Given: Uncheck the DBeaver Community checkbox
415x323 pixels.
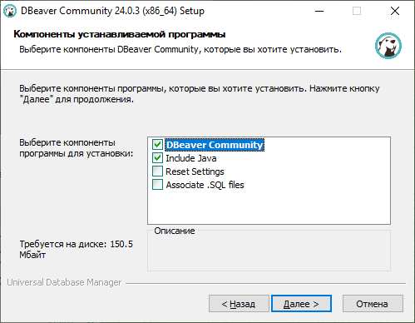Looking at the screenshot, I should [157, 145].
